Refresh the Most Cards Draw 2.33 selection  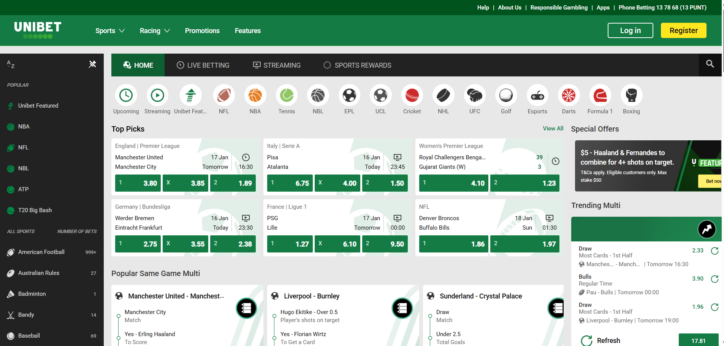(x=714, y=251)
